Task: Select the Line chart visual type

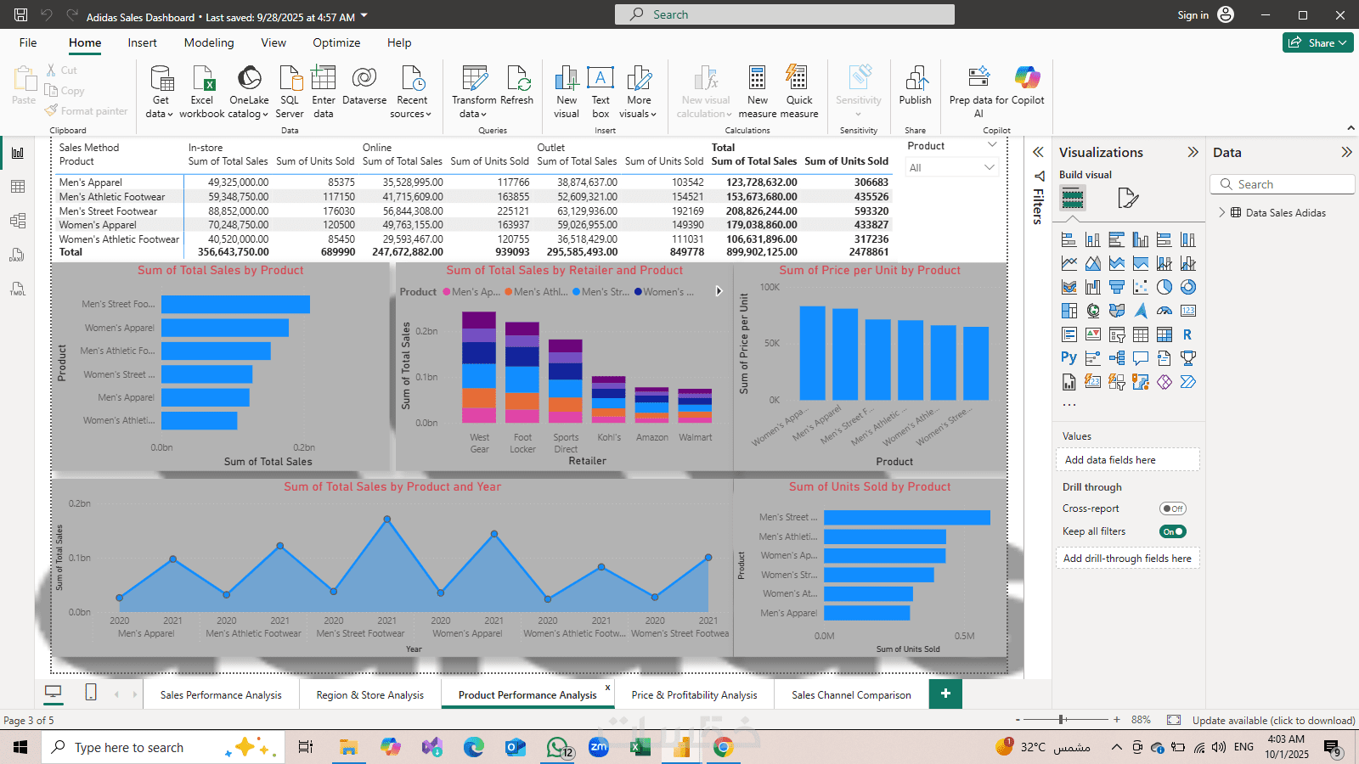Action: pos(1069,263)
